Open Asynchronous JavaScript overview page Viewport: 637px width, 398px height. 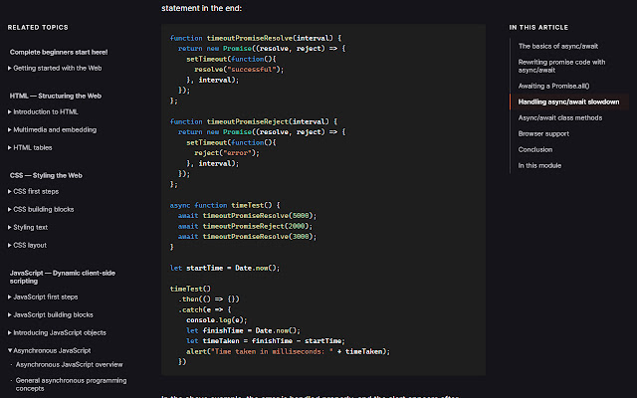click(69, 365)
